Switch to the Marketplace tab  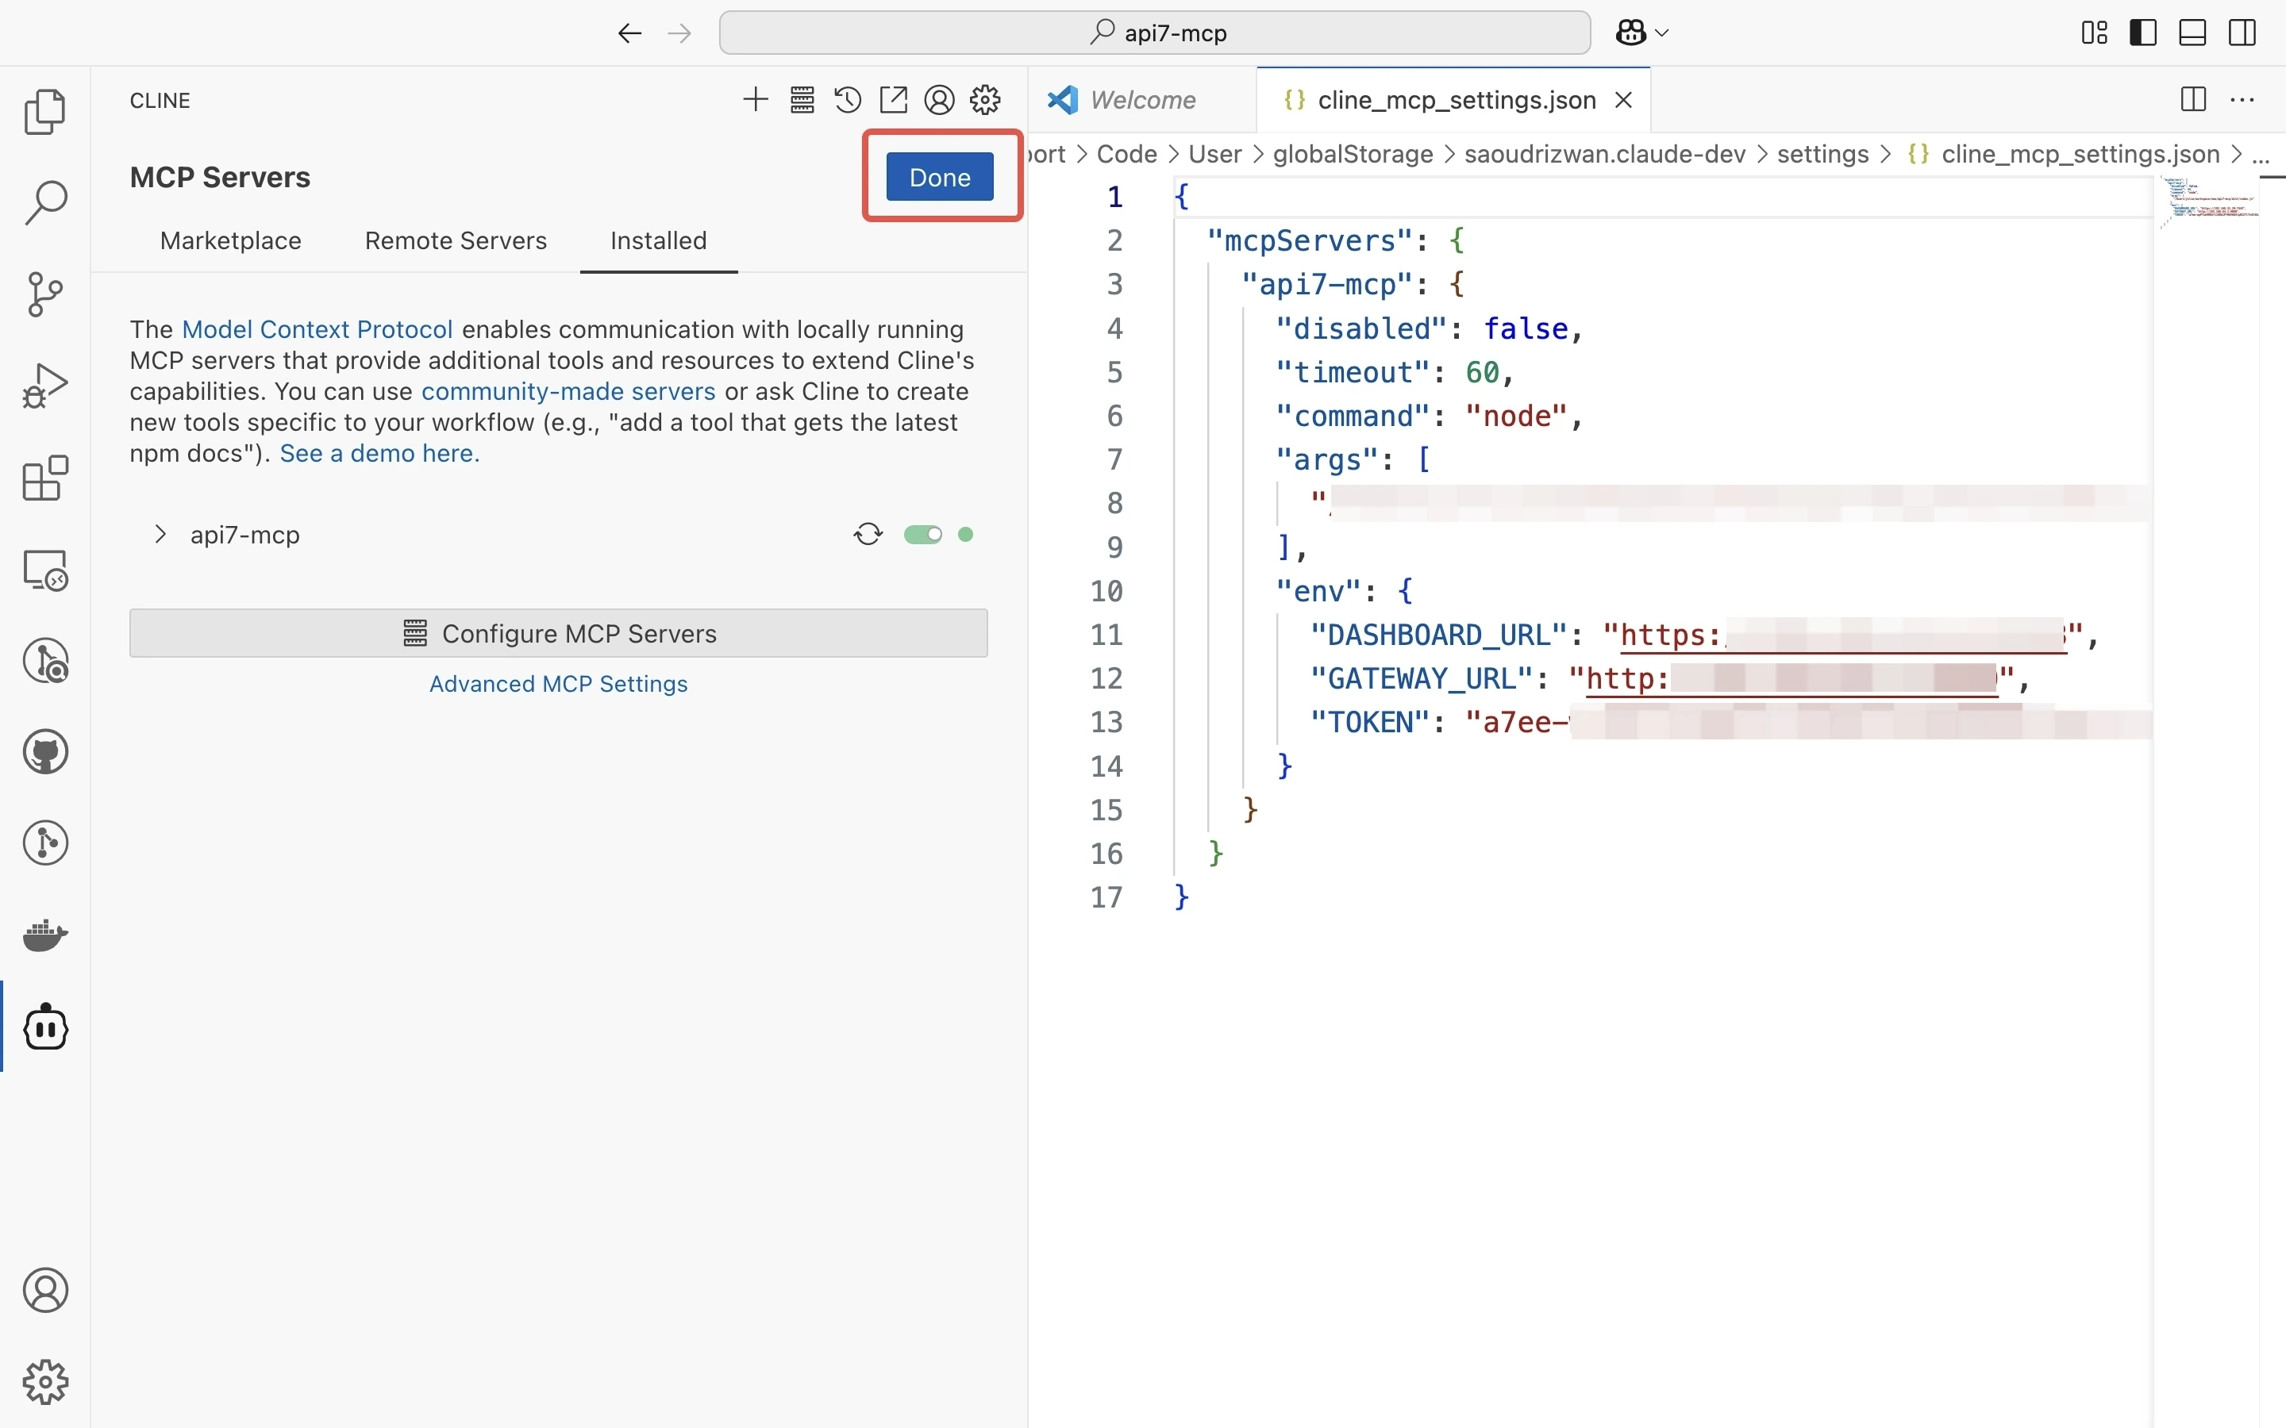pos(230,241)
